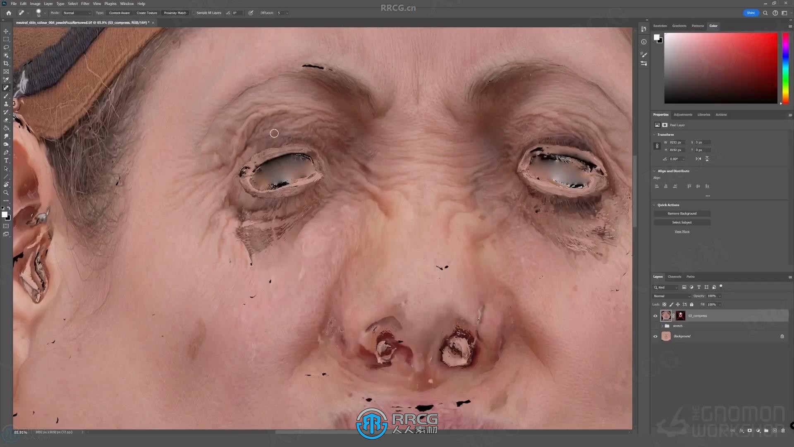
Task: Select the Zoom tool
Action: [x=6, y=193]
